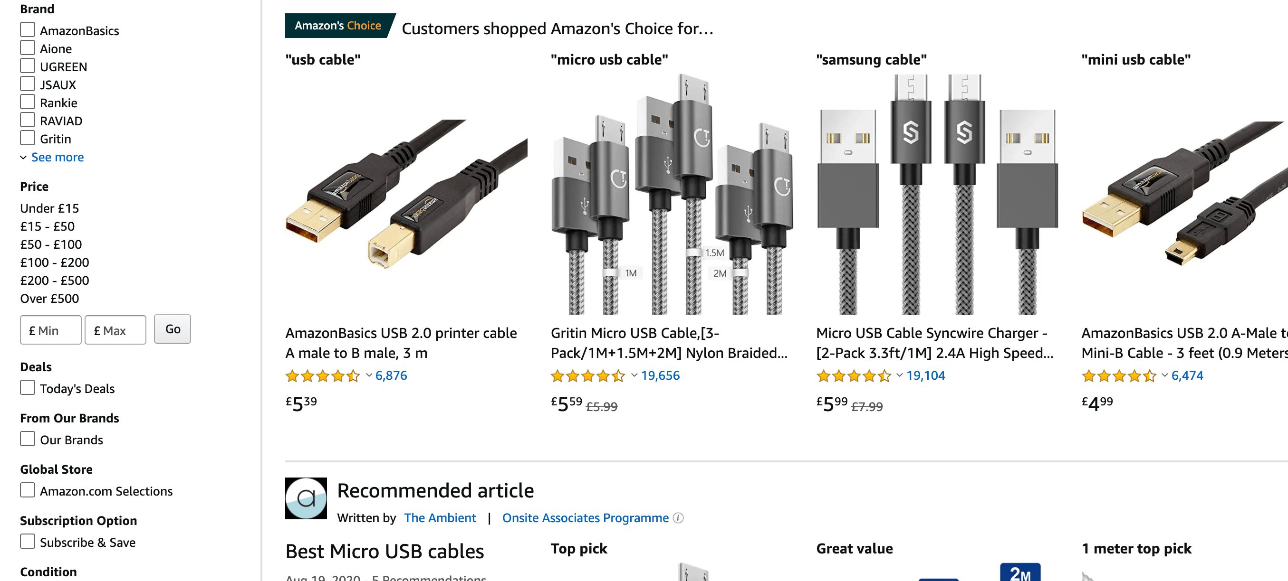Click star rating of Syncwire Micro USB Cable
1288x581 pixels.
click(x=853, y=375)
